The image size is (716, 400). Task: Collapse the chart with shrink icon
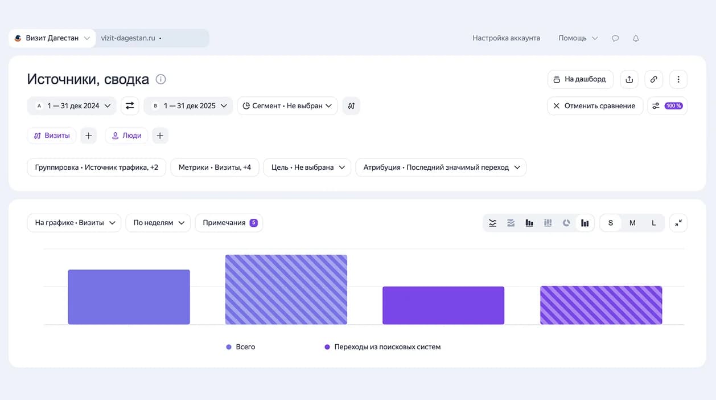coord(678,223)
